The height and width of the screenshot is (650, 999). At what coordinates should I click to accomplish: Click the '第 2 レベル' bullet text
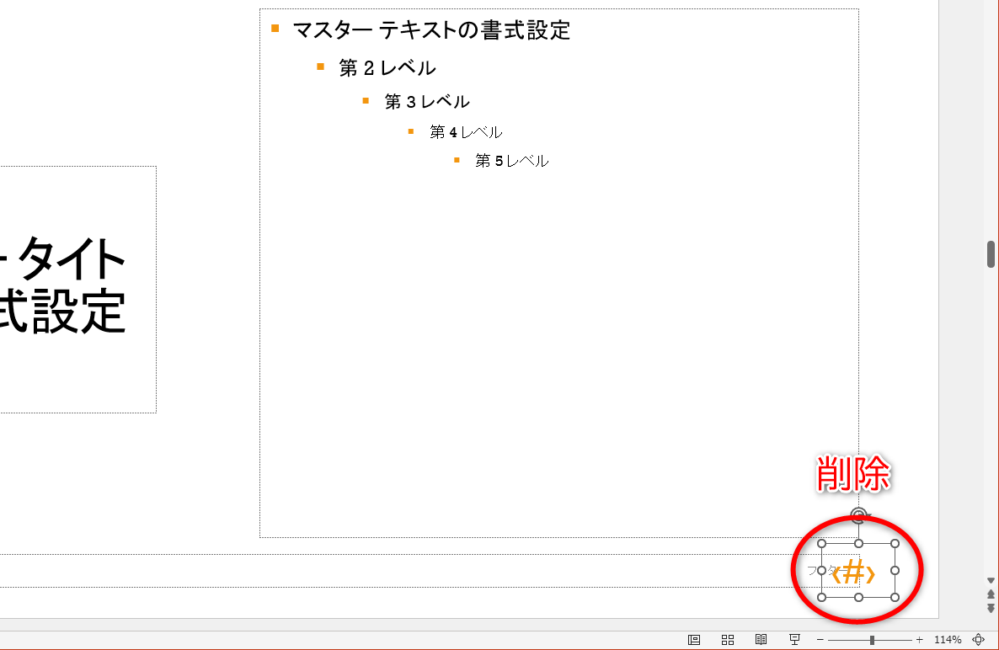[x=387, y=68]
